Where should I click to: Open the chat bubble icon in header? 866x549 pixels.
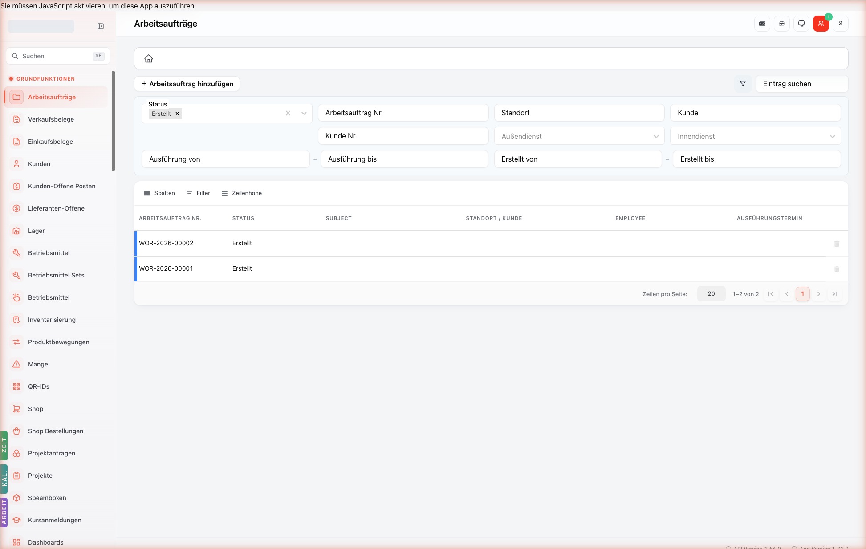click(x=801, y=24)
